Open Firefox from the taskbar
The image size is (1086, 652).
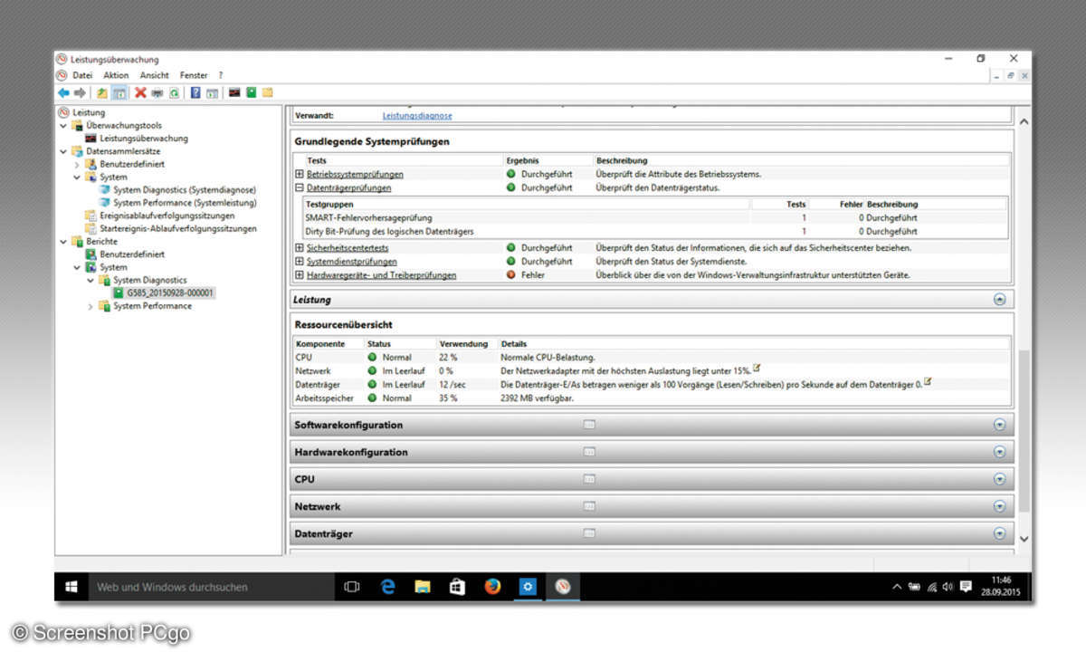coord(492,587)
